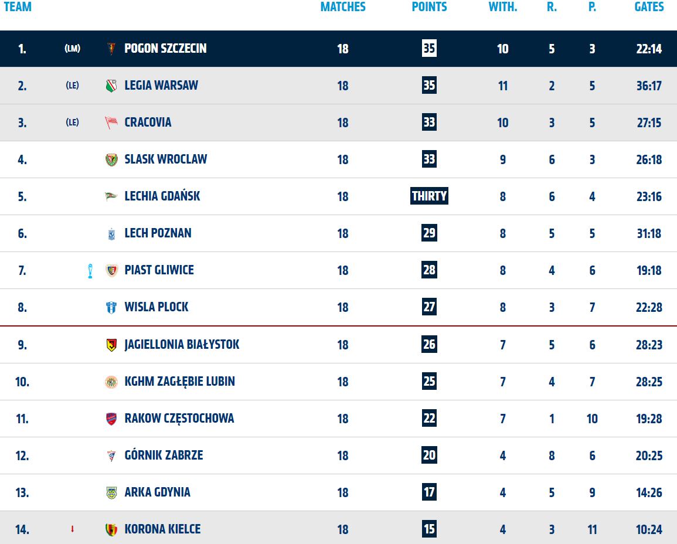Click the Korona Kielce club crest
Screen dimensions: 677x544
pyautogui.click(x=111, y=529)
